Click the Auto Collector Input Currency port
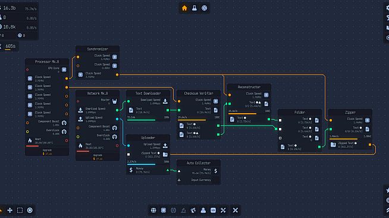389x218 pixels. pos(179,180)
